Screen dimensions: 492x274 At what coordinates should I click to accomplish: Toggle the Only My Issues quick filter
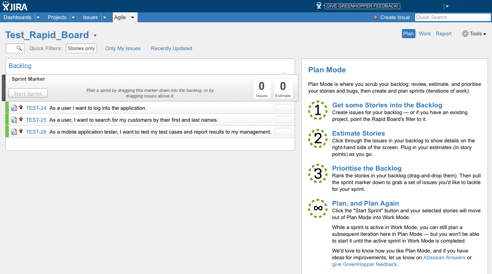point(123,48)
